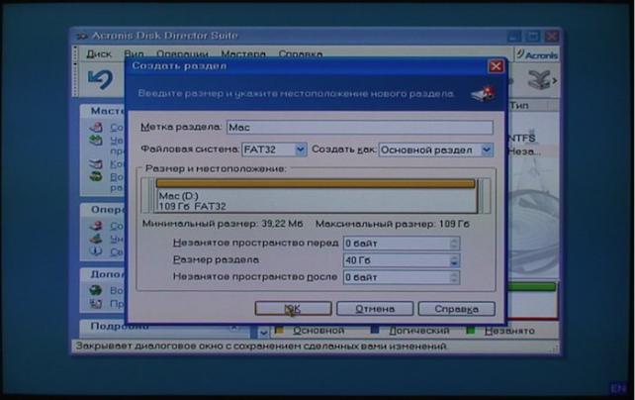The height and width of the screenshot is (400, 635).
Task: Click the Метка раздела input field
Action: pyautogui.click(x=360, y=128)
